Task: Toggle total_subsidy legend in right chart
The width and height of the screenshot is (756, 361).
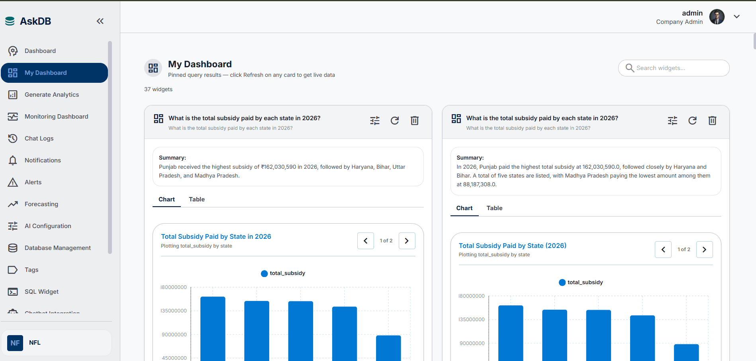Action: click(x=581, y=282)
